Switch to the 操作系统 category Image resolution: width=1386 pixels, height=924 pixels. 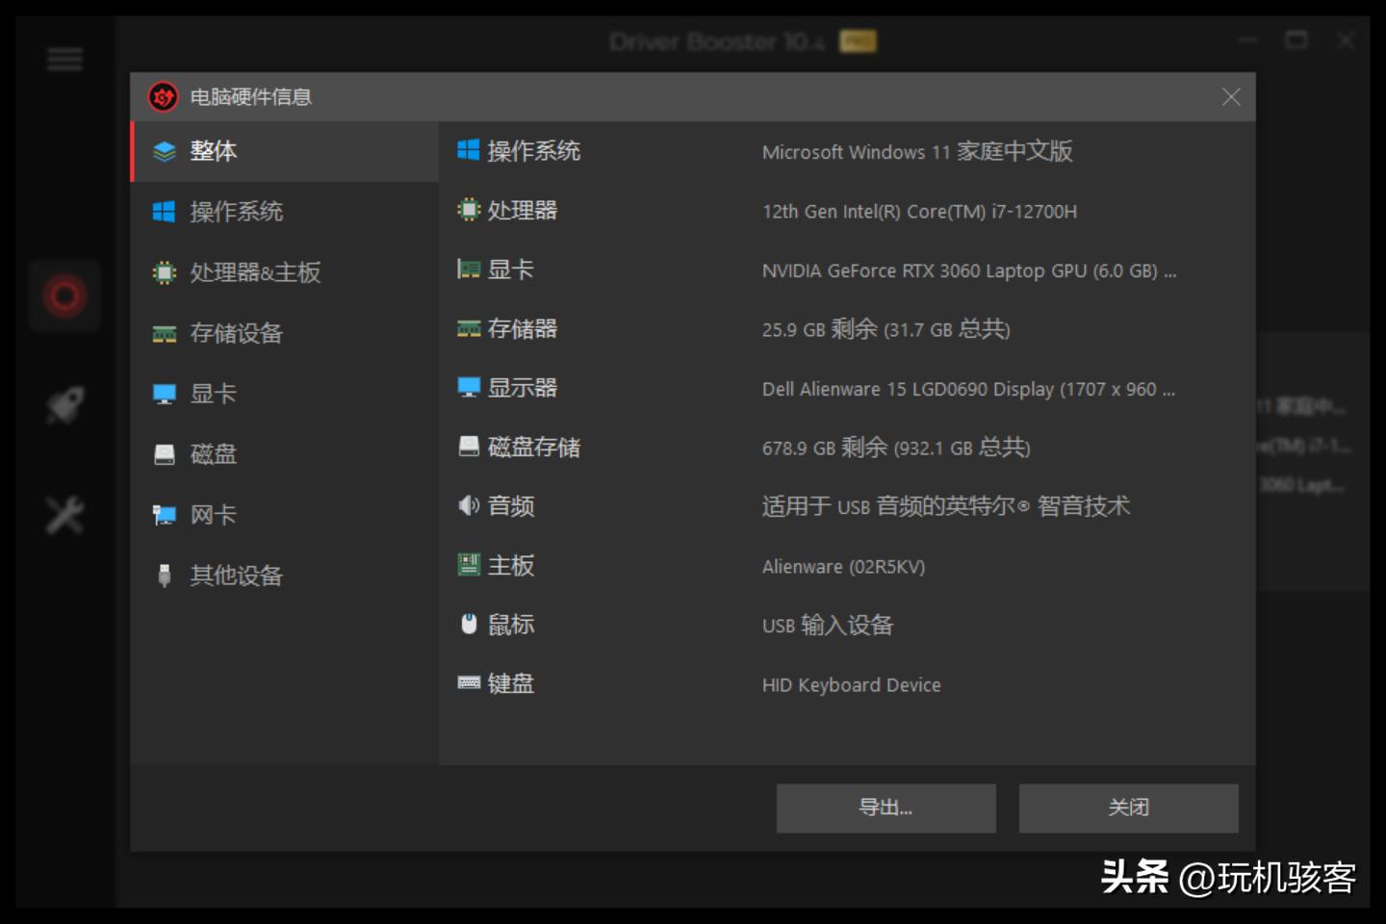tap(237, 212)
